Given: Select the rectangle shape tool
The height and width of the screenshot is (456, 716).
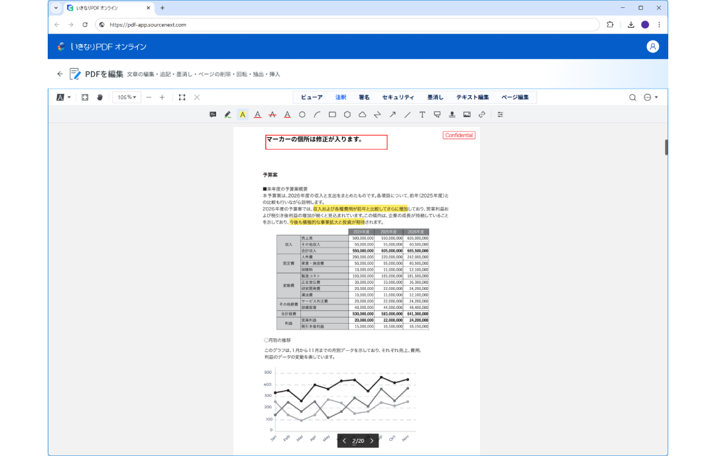Looking at the screenshot, I should point(332,114).
